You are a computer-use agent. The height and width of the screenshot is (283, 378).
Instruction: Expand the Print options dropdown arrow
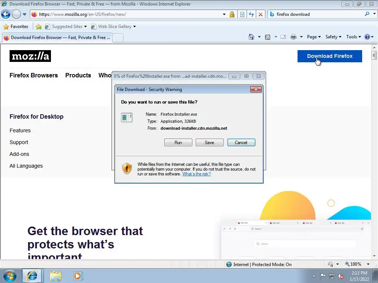tap(301, 37)
